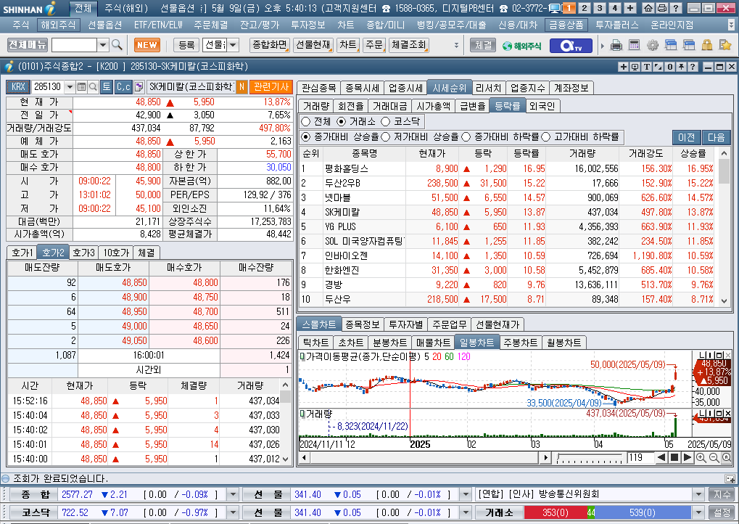
Task: Open help via title bar question mark
Action: point(675,8)
